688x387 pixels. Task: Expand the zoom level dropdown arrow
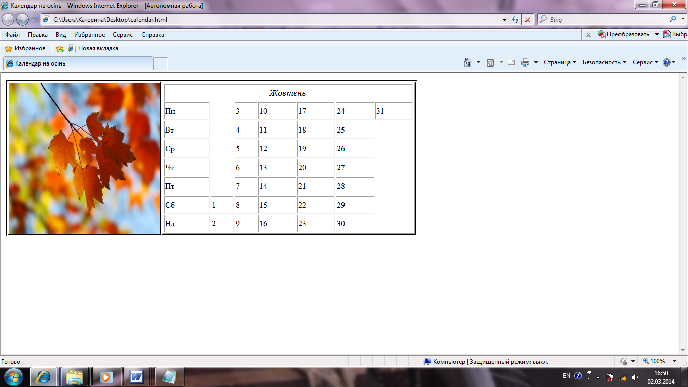[x=674, y=361]
